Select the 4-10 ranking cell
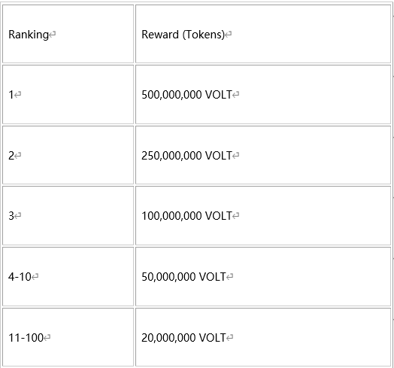The height and width of the screenshot is (368, 394). coord(68,276)
